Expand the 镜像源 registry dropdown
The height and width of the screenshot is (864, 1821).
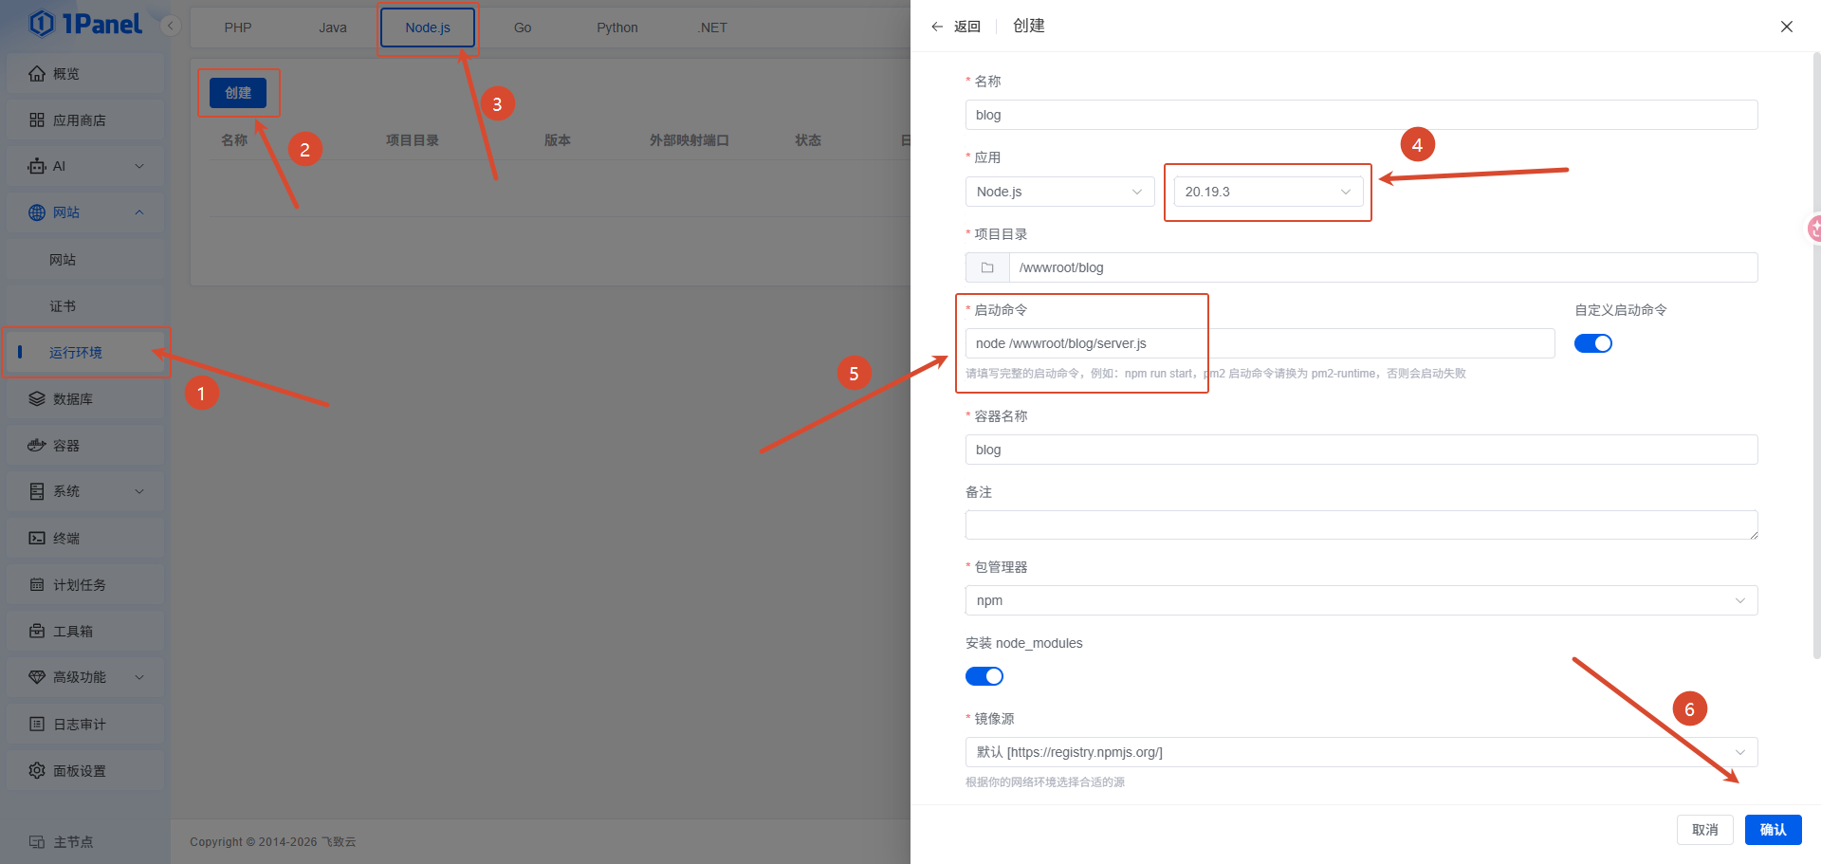coord(1361,752)
